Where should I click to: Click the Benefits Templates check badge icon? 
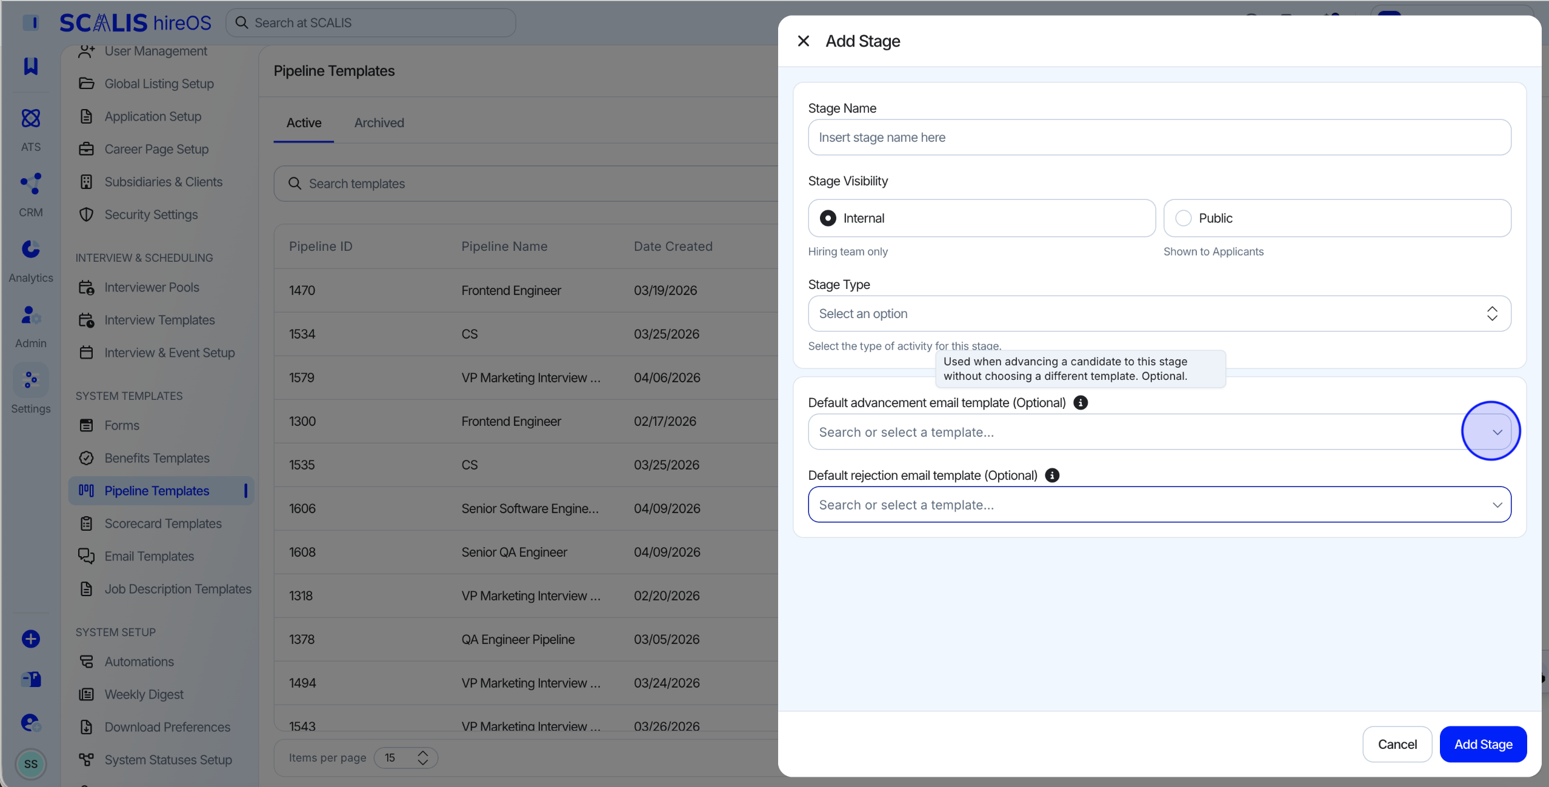(87, 458)
